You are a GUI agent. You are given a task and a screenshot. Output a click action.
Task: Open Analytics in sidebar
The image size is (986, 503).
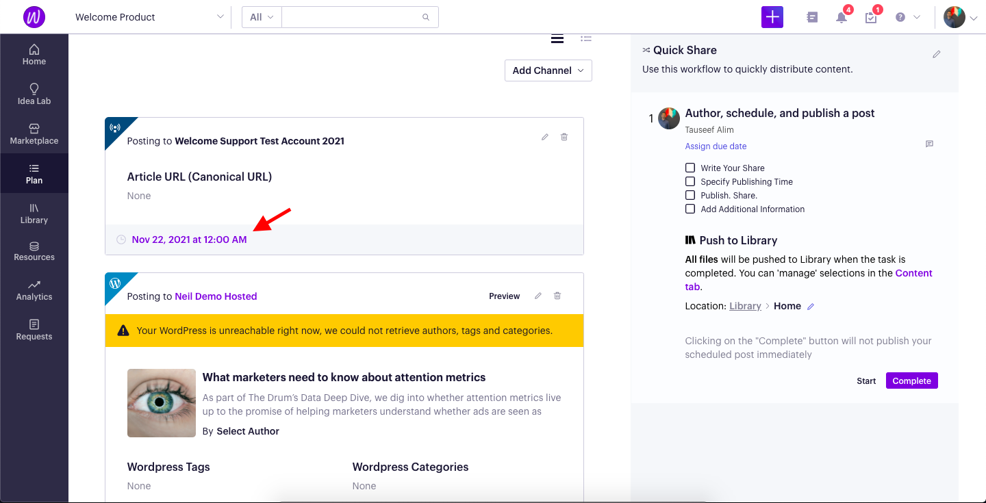(34, 291)
